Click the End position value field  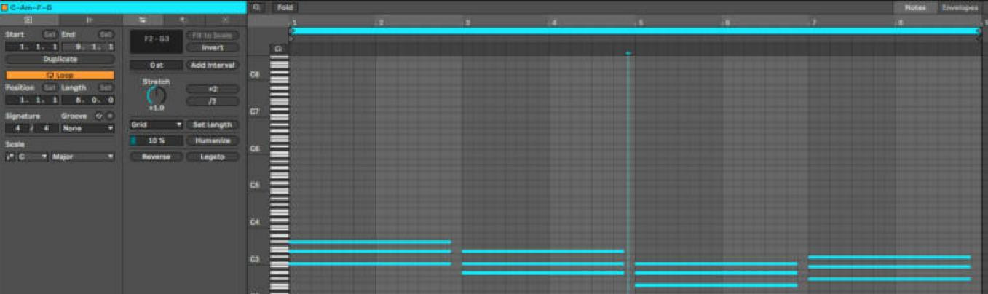pyautogui.click(x=88, y=47)
